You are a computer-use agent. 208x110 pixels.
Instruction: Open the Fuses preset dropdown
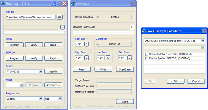pos(21,85)
